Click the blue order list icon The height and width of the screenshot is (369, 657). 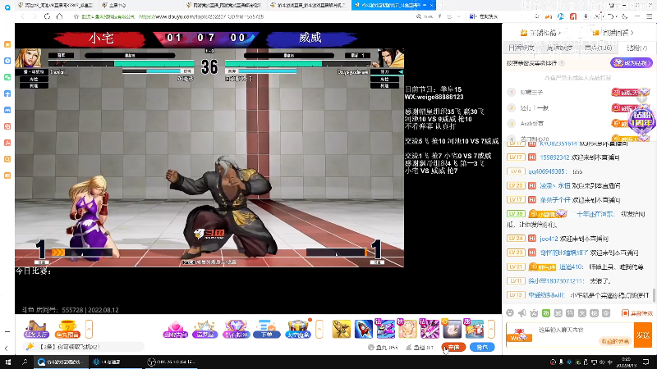[x=266, y=330]
